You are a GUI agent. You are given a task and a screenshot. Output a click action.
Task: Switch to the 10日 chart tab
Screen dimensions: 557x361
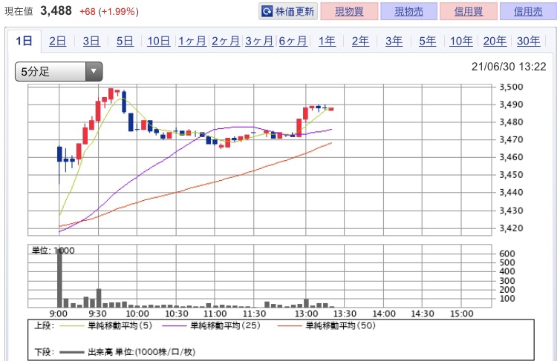click(158, 41)
